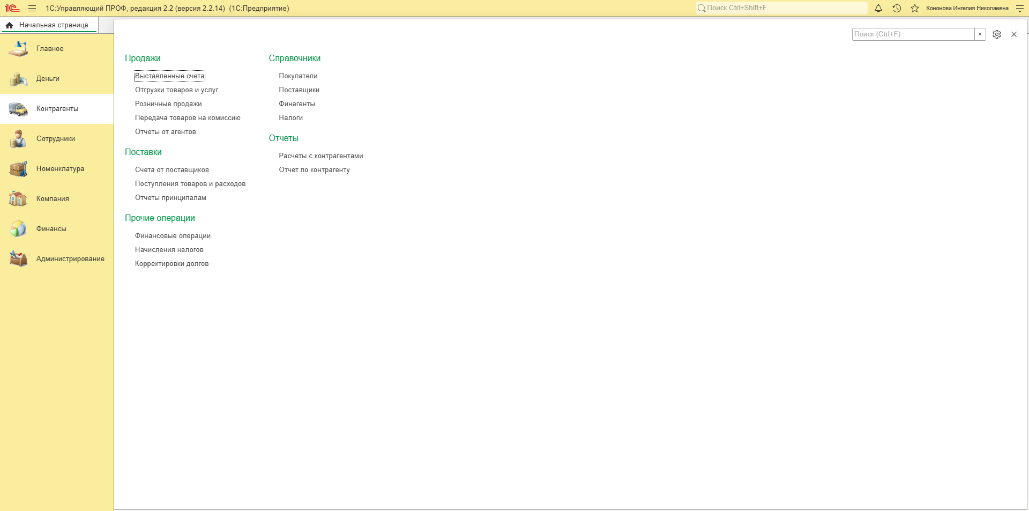Open Расчеты с контрагентами report

(321, 156)
